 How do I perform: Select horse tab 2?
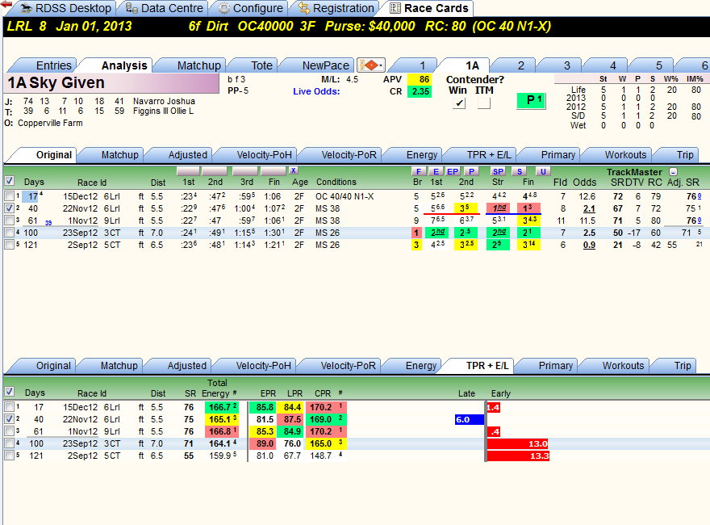pyautogui.click(x=516, y=65)
